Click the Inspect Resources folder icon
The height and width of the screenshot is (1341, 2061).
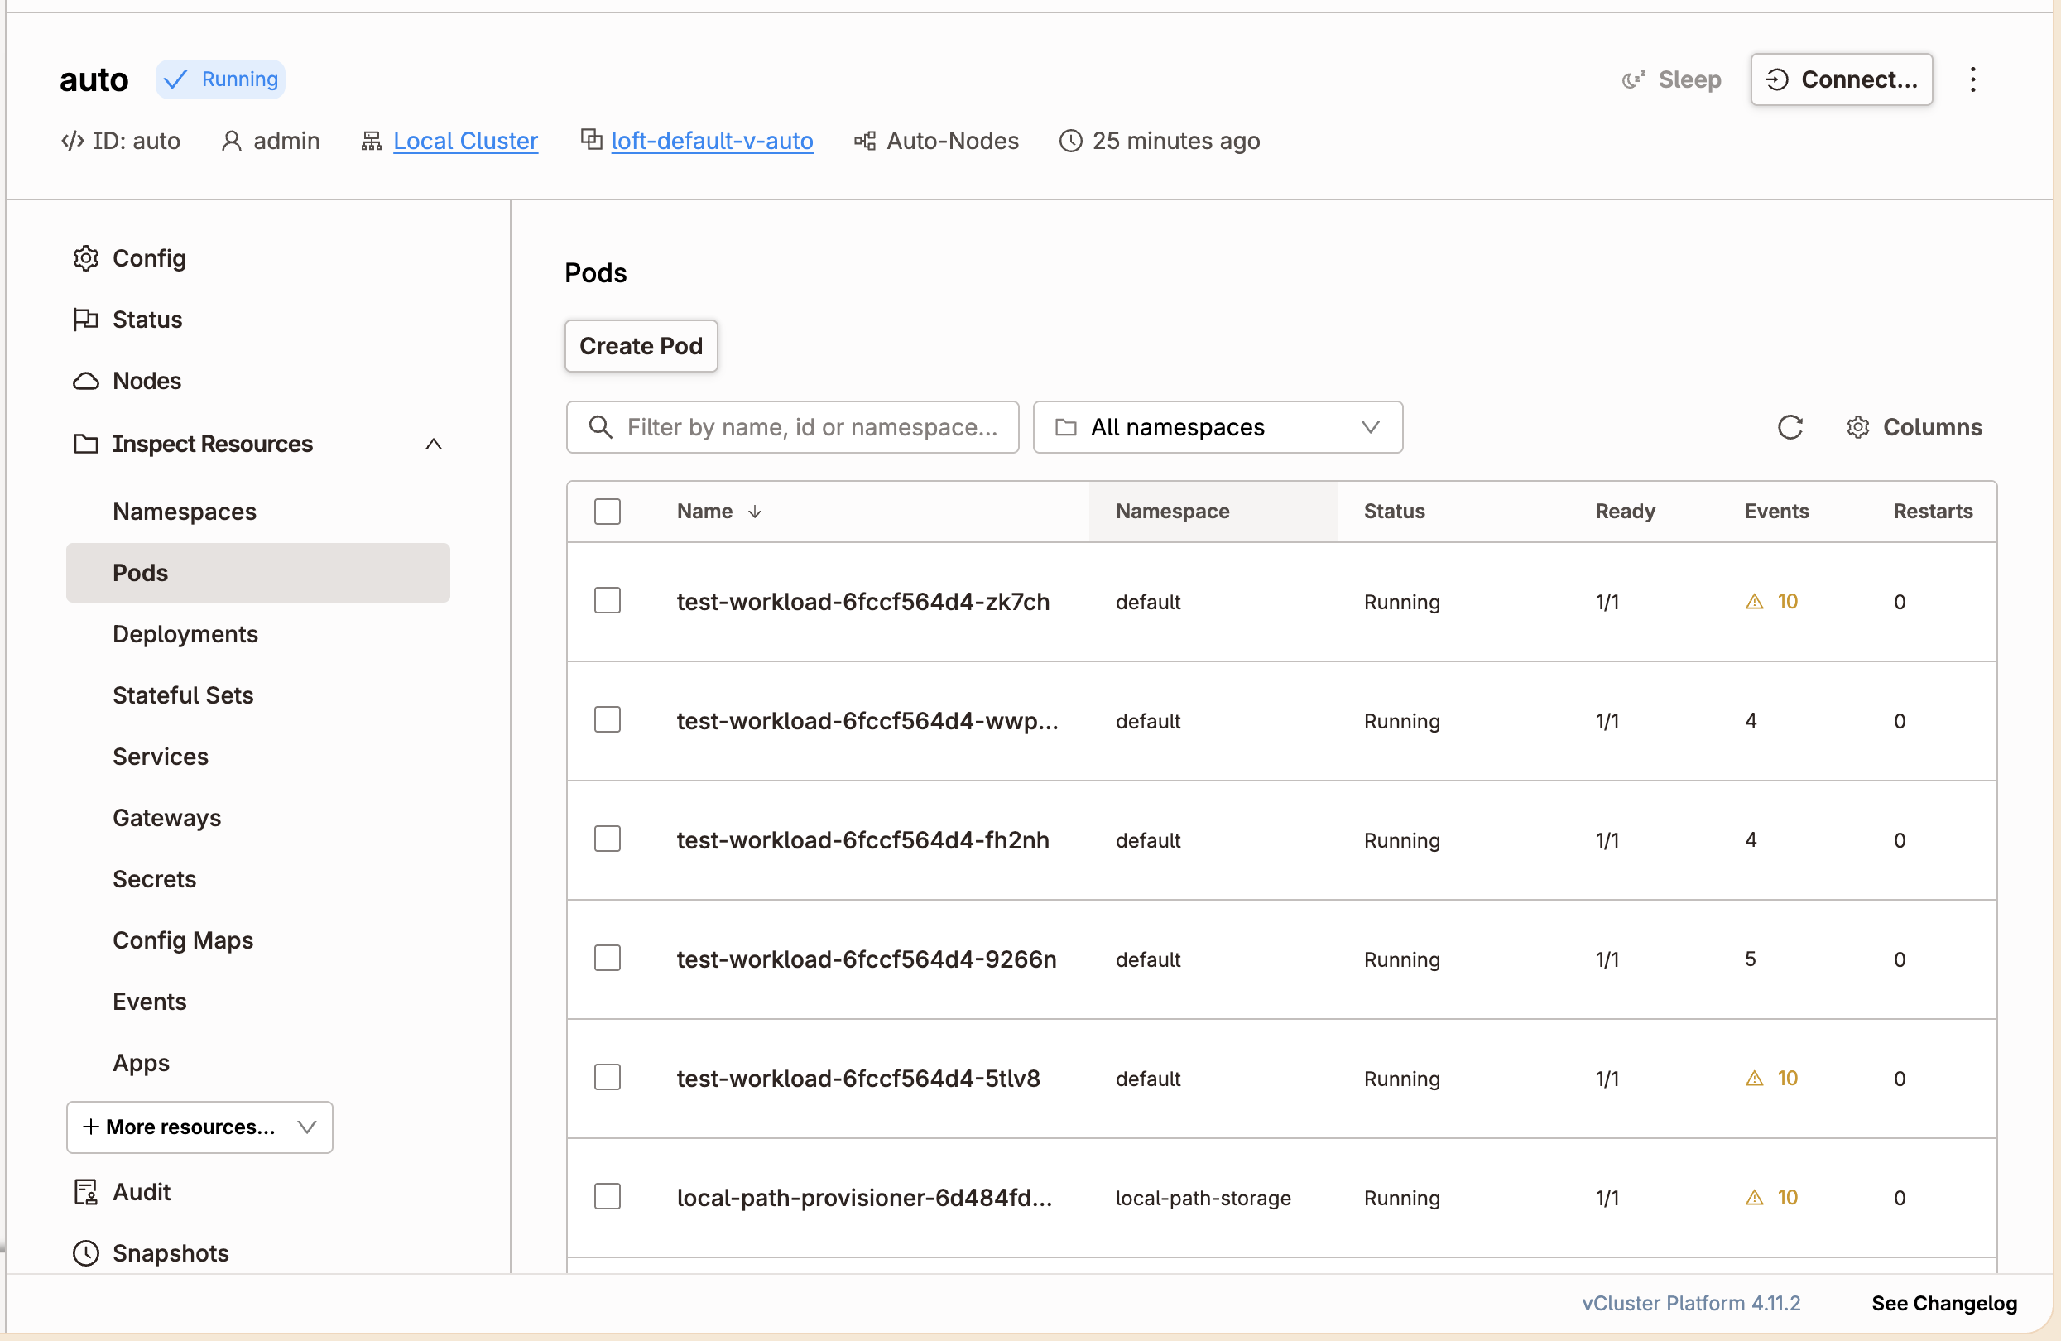pyautogui.click(x=86, y=444)
